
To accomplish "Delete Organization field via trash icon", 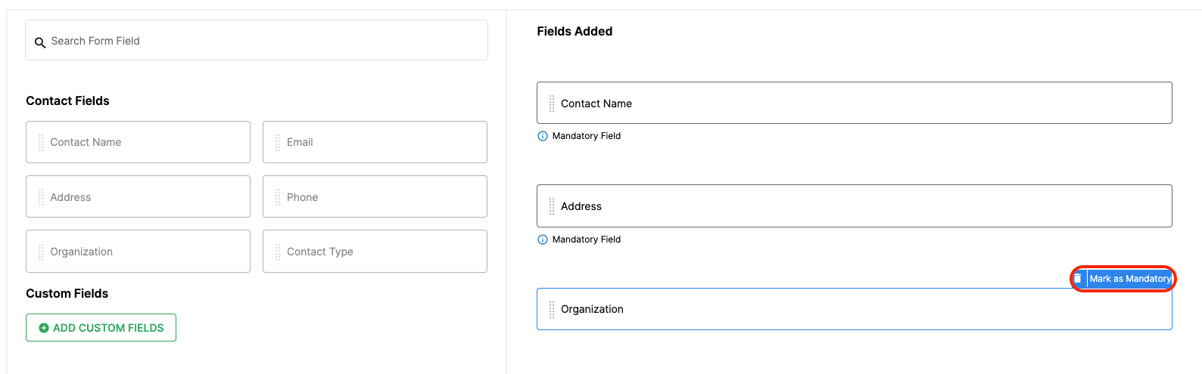I will pyautogui.click(x=1078, y=279).
